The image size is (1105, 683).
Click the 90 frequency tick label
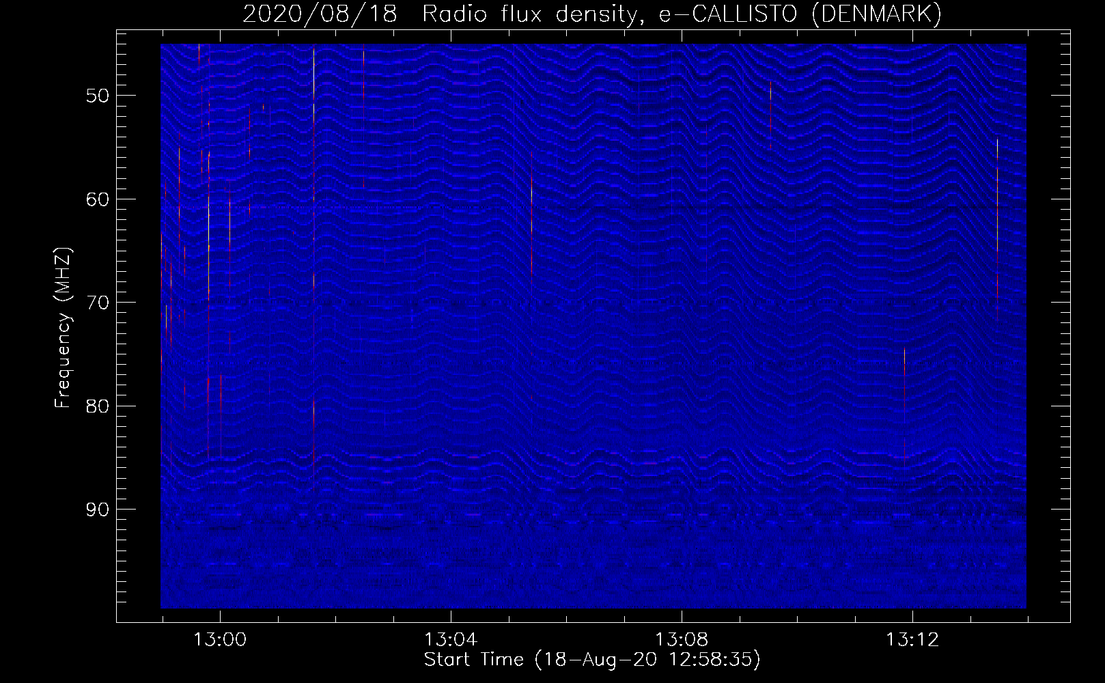[98, 510]
